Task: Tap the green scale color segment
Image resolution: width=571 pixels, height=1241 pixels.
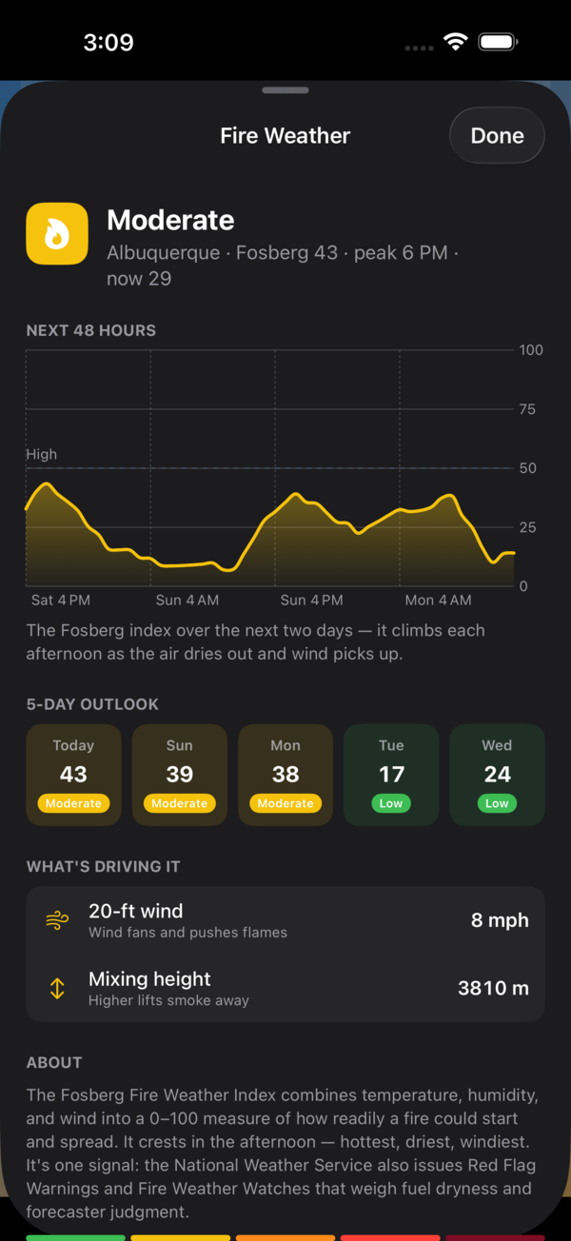Action: [x=75, y=1237]
